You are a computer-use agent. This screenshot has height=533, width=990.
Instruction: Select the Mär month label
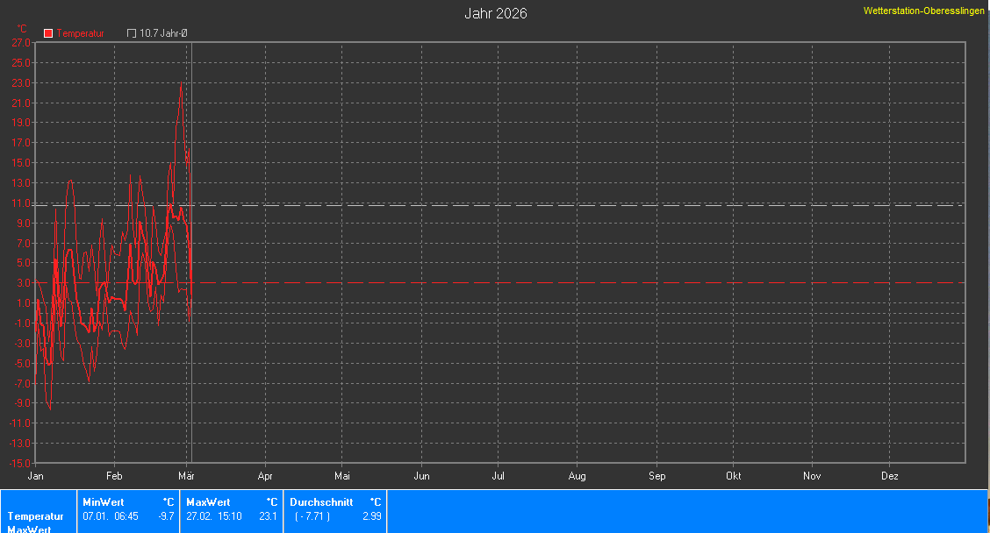[x=186, y=476]
